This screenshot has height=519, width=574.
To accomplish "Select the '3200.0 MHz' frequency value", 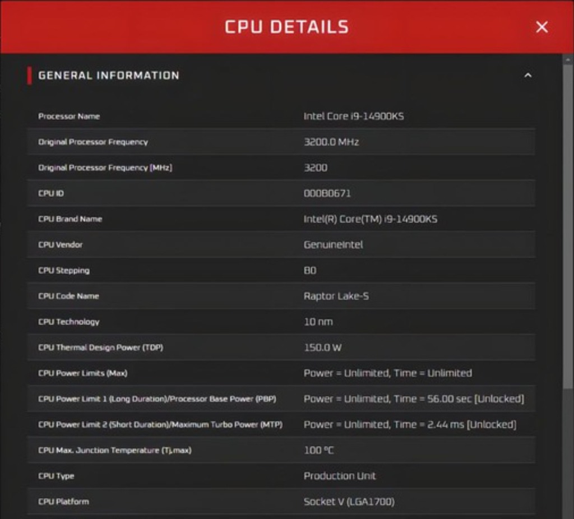I will (331, 142).
